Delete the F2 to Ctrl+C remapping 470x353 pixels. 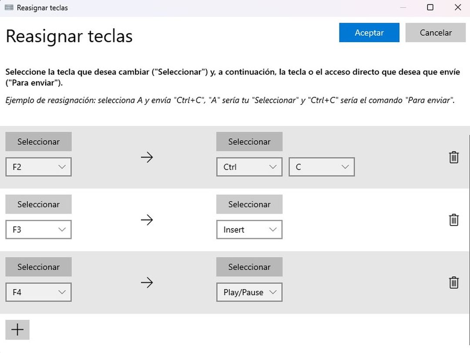point(453,157)
